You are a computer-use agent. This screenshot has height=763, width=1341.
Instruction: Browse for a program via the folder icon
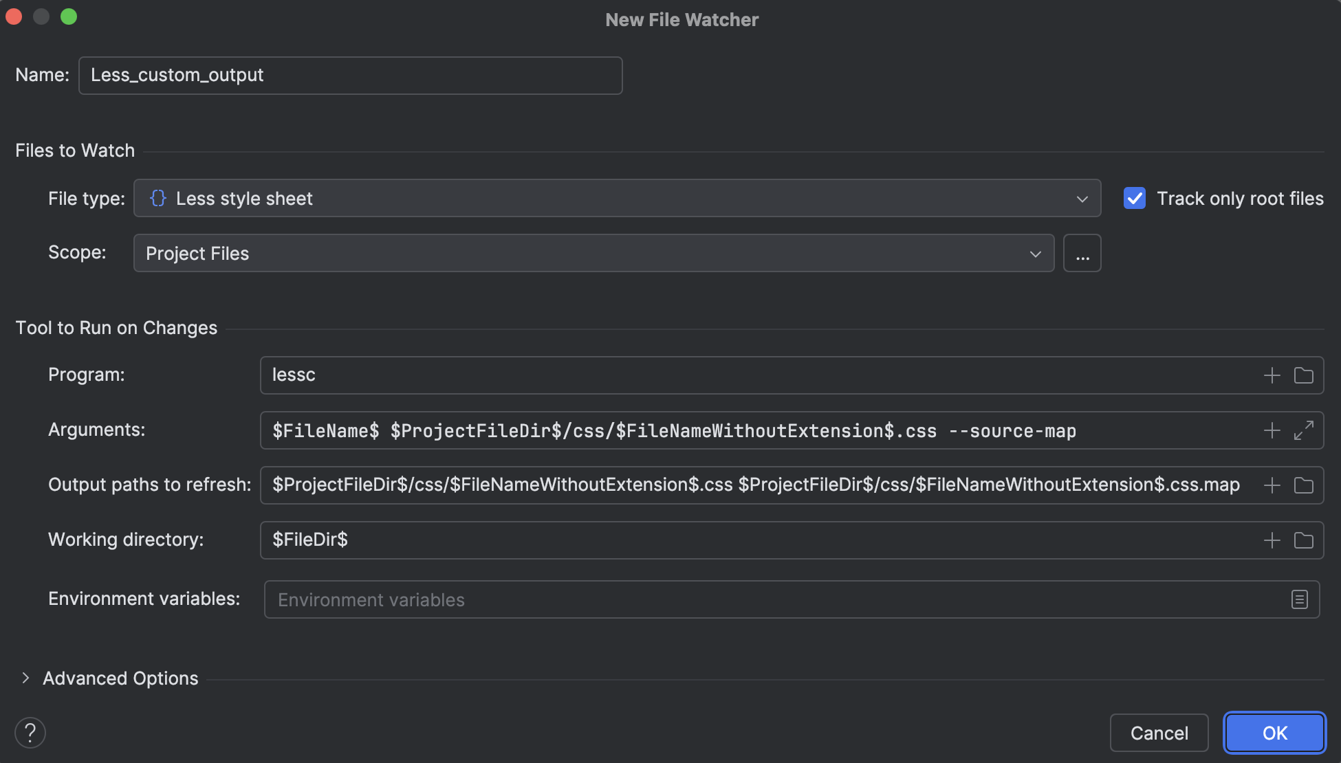coord(1303,375)
